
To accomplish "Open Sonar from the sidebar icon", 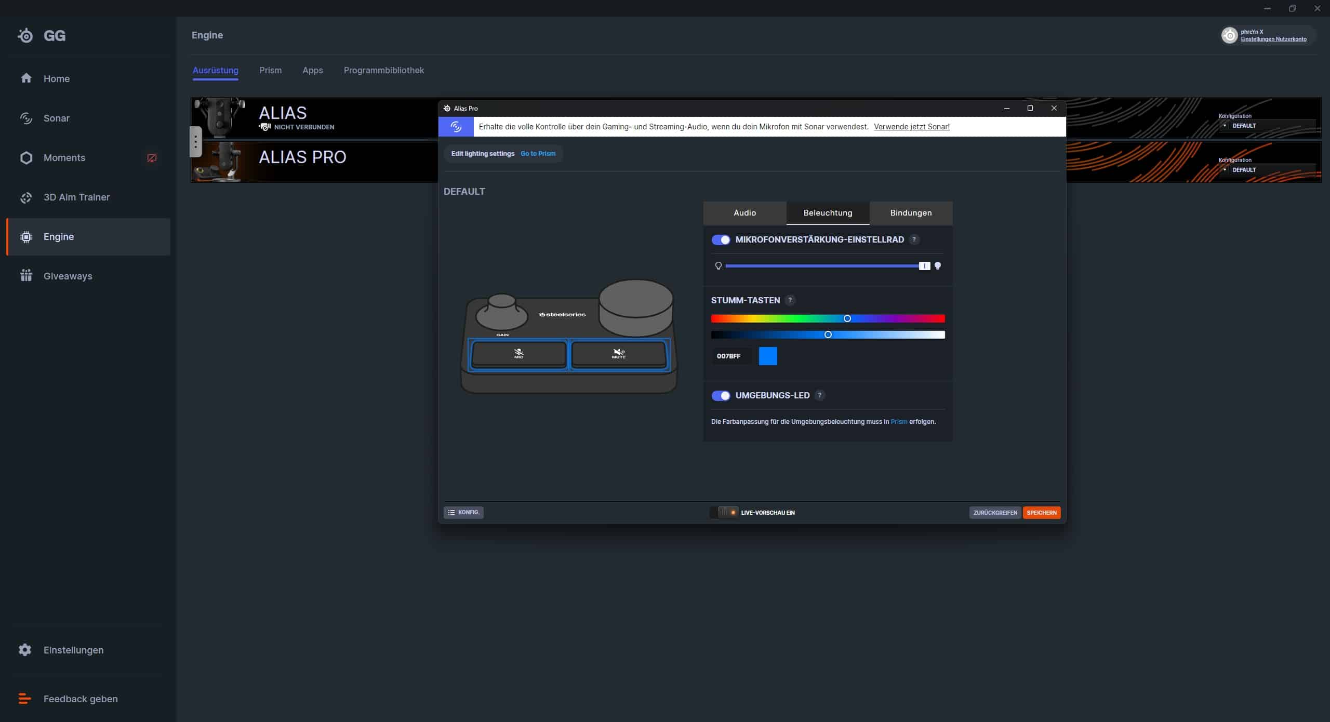I will pyautogui.click(x=26, y=118).
